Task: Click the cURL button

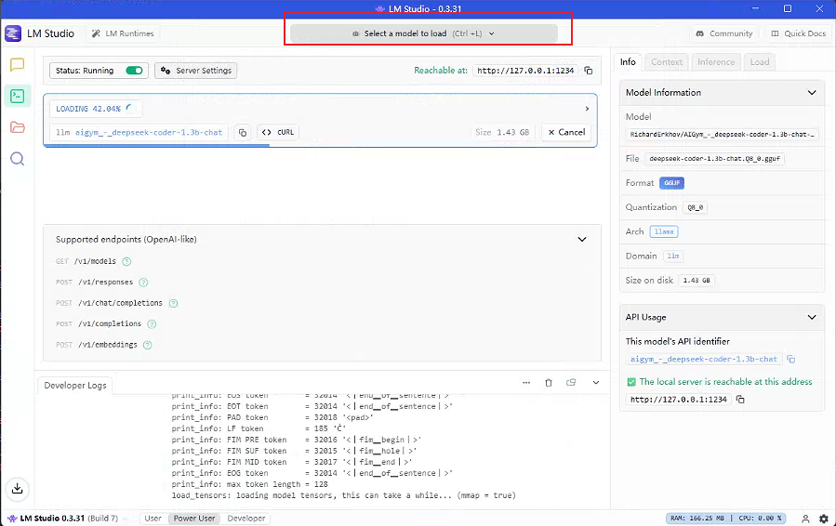Action: coord(278,132)
